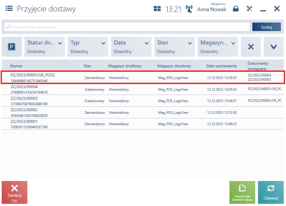The width and height of the screenshot is (286, 206).
Task: Click barcode number 37608401474234744810
Action: coord(29,92)
